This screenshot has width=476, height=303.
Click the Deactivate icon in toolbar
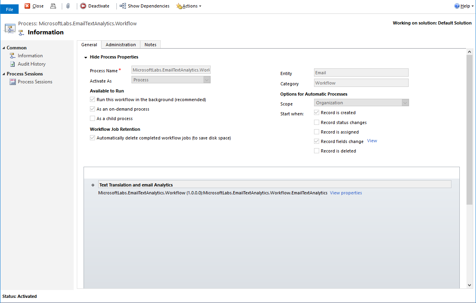83,6
